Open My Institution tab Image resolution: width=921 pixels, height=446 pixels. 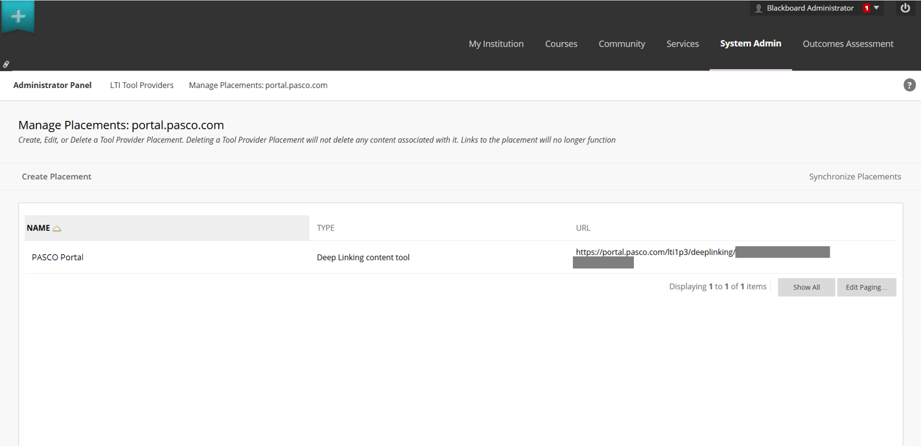coord(496,44)
